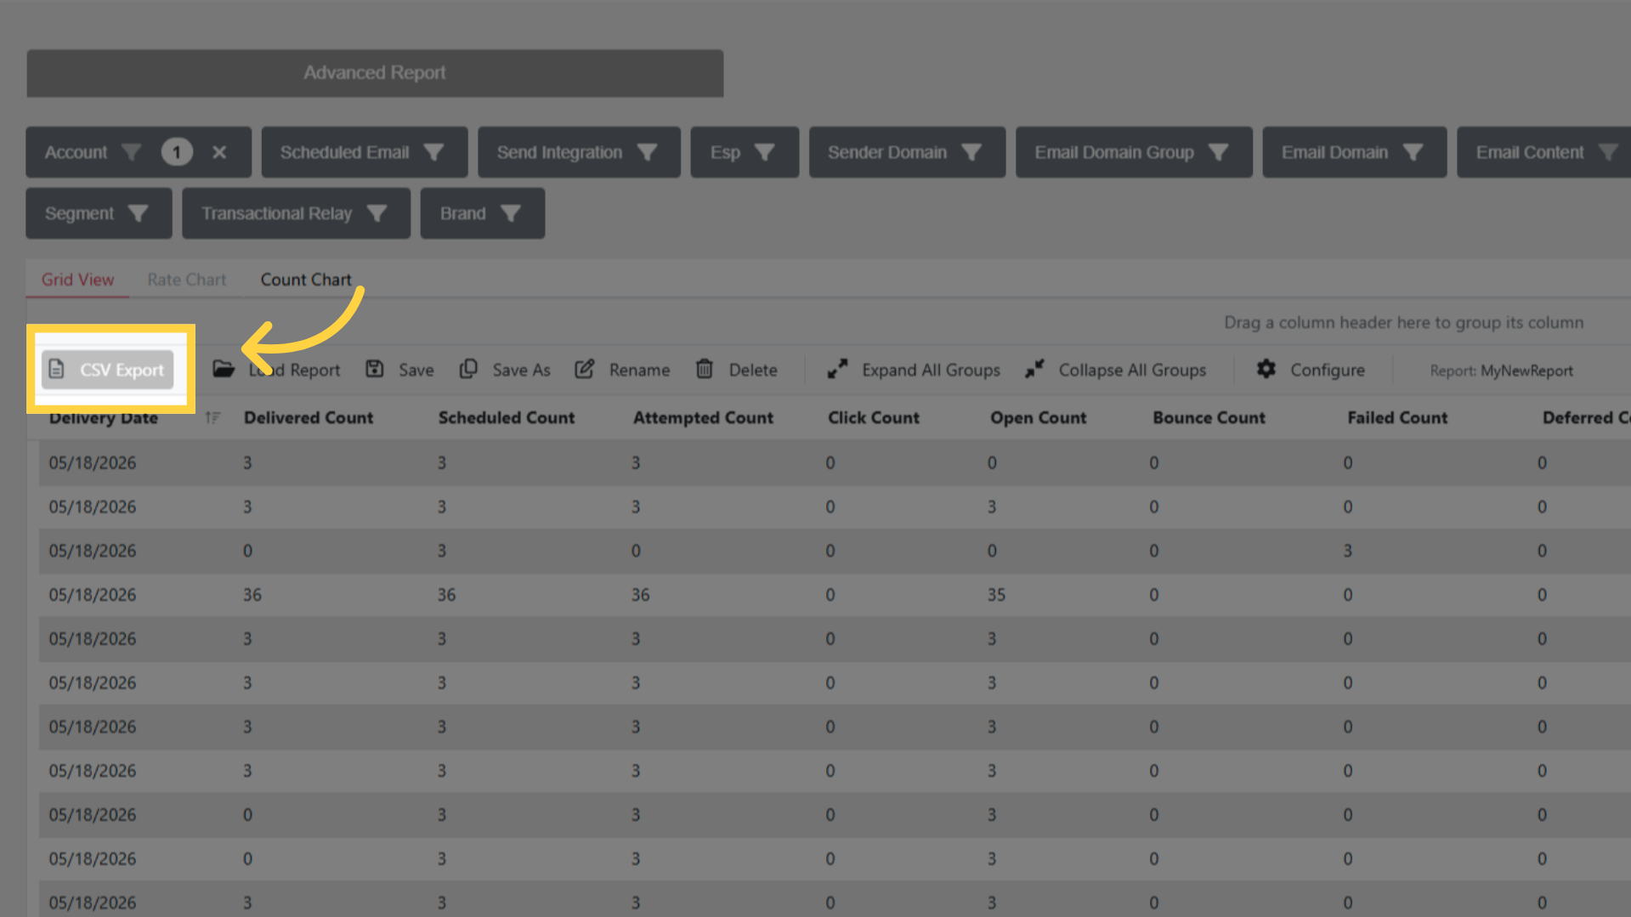This screenshot has width=1631, height=917.
Task: Click the Scheduled Count cell showing 36
Action: coord(446,595)
